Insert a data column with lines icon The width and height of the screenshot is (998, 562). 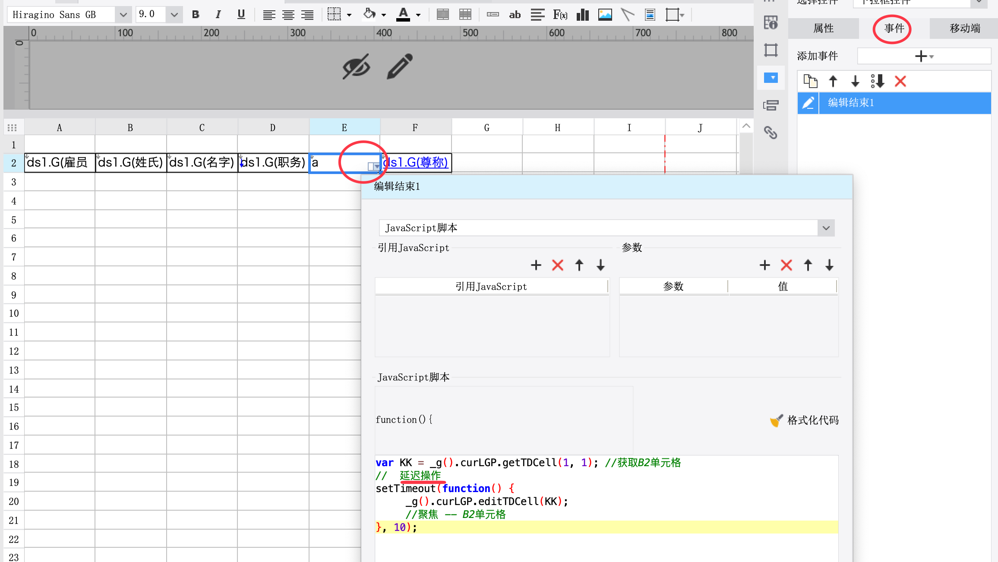coord(537,15)
